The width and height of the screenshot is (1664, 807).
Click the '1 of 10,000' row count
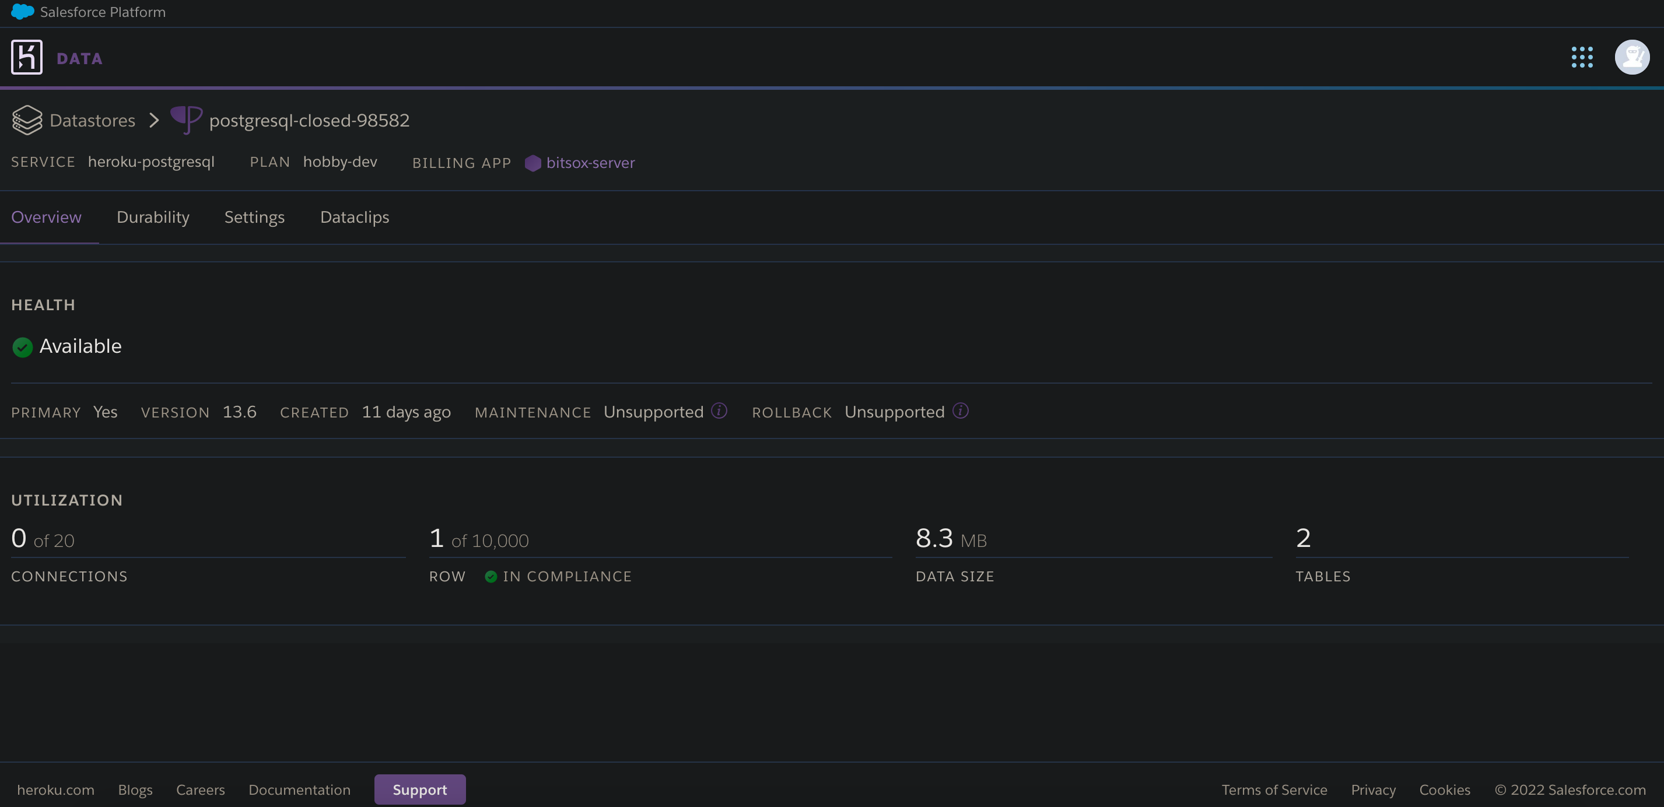479,538
